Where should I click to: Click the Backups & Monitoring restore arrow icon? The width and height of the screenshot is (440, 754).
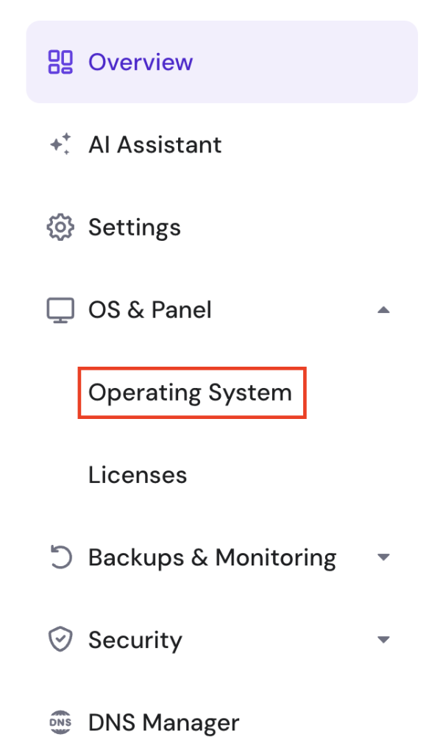[61, 557]
